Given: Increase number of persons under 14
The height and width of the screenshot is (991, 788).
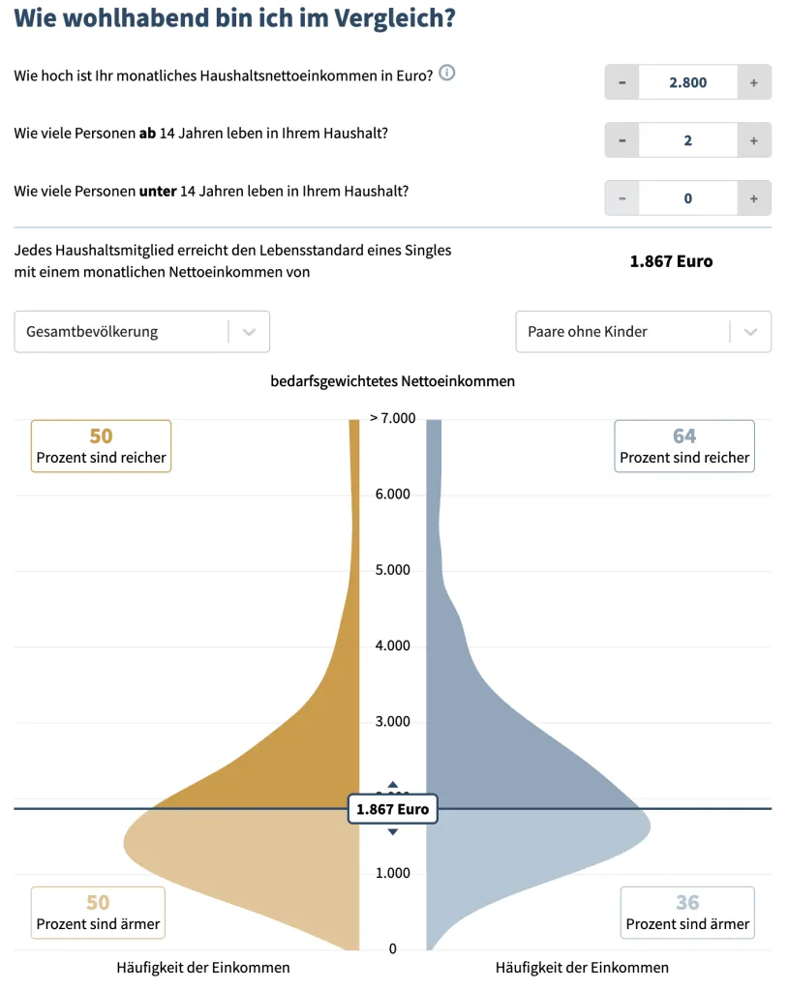Looking at the screenshot, I should coord(754,198).
